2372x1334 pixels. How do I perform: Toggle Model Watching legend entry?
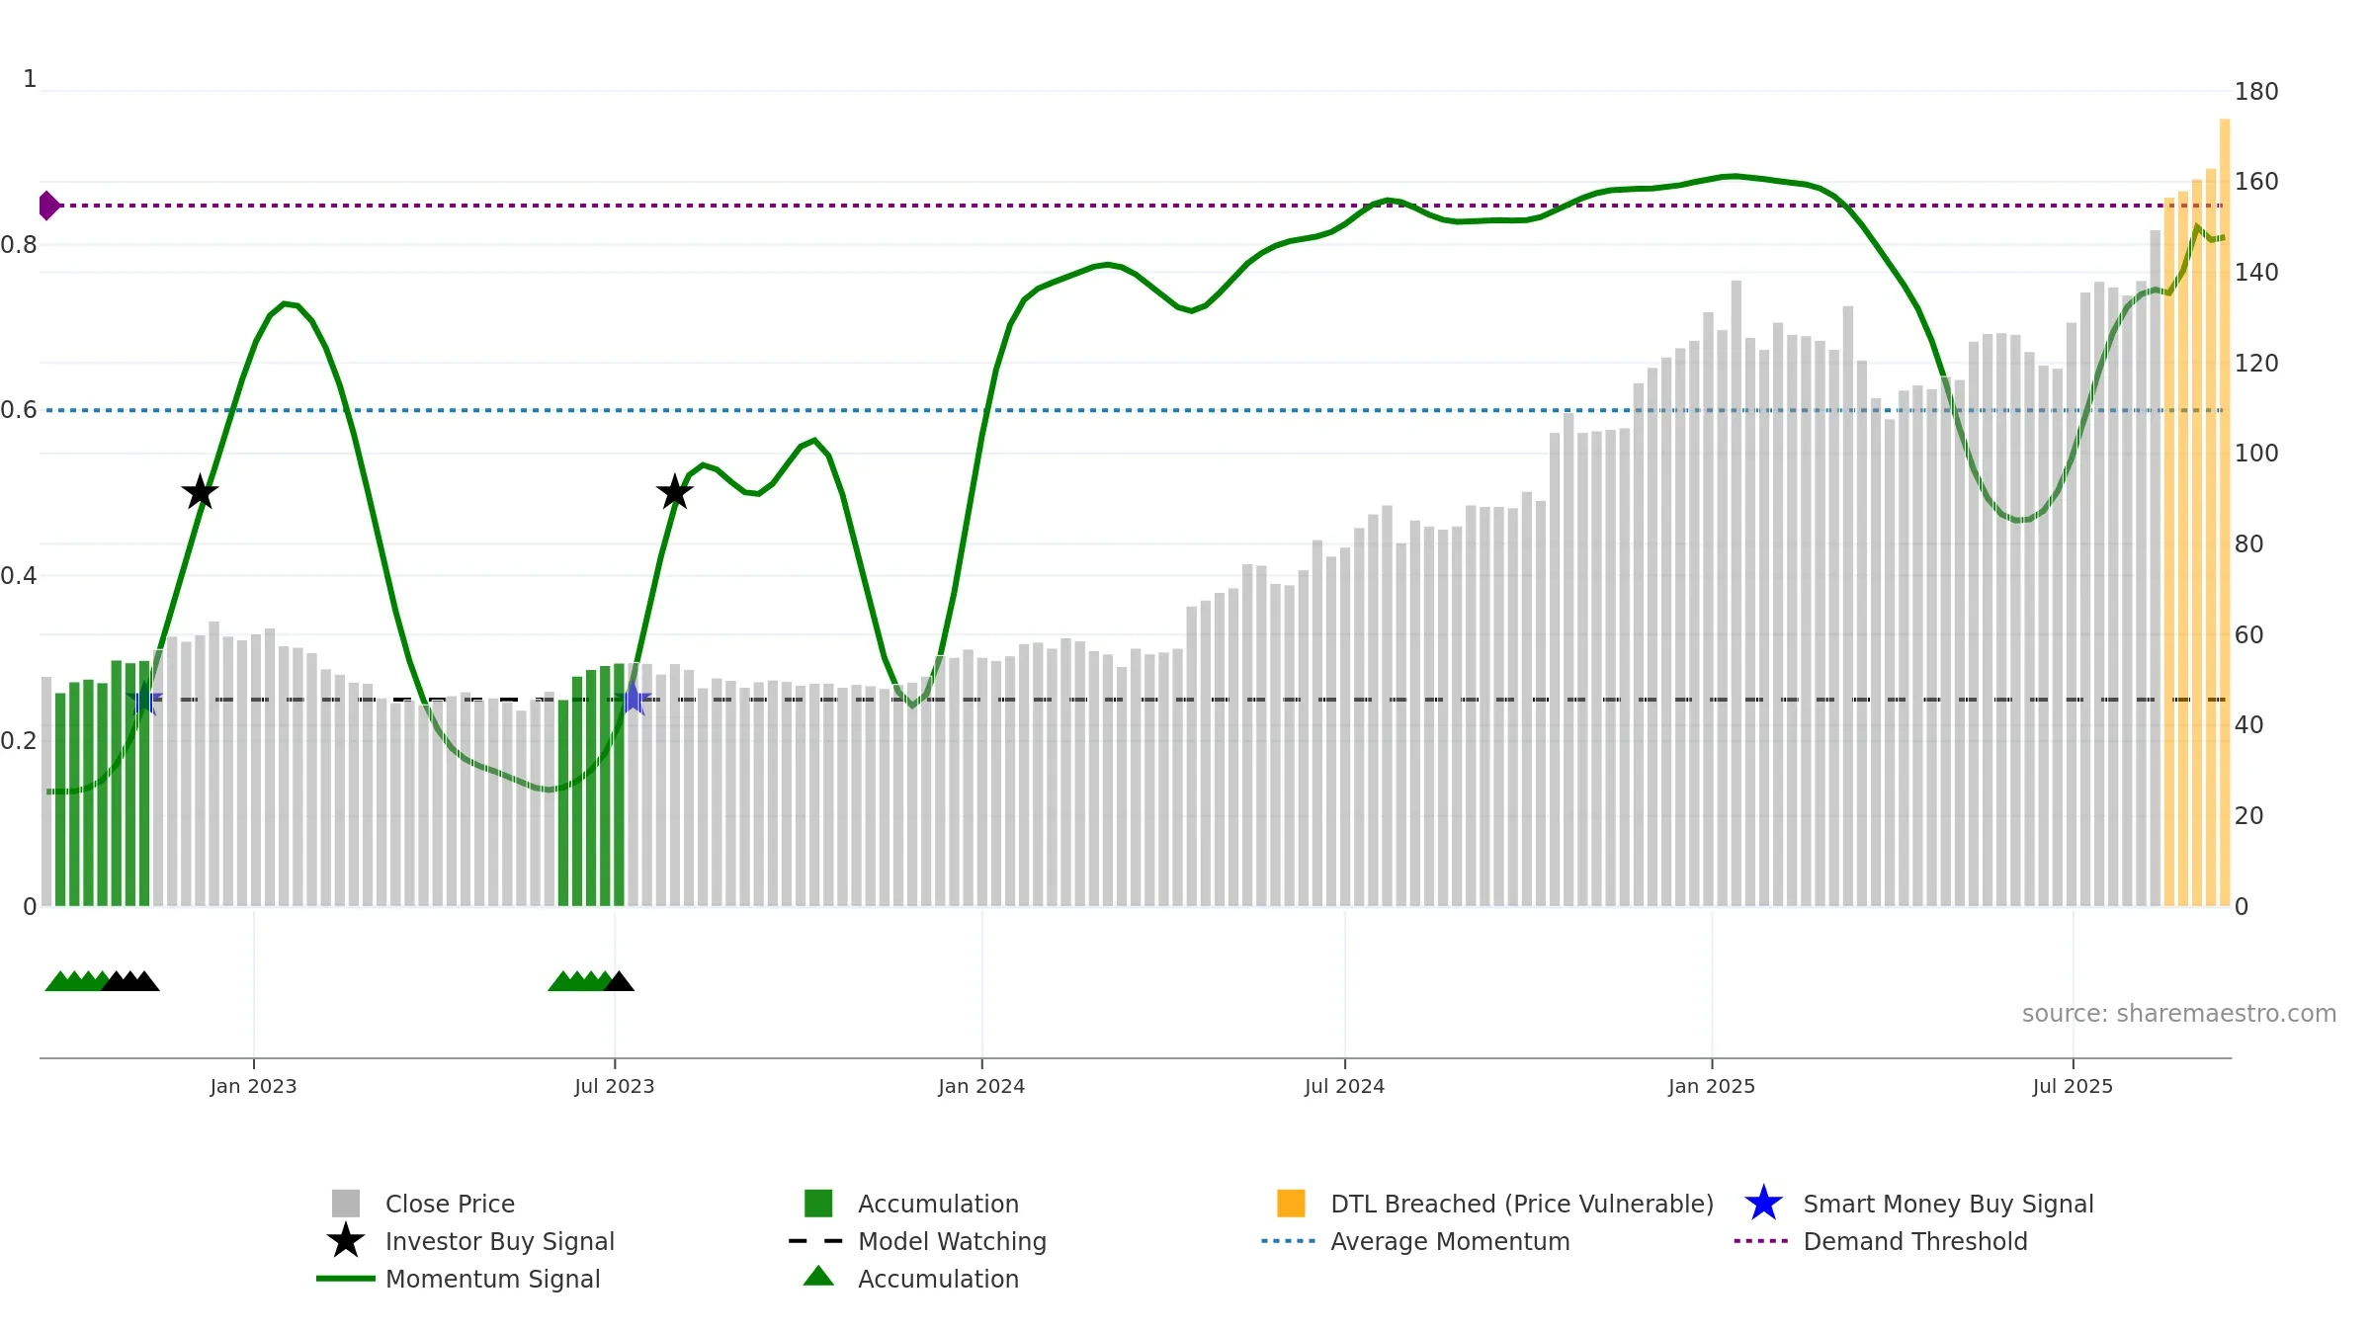pyautogui.click(x=951, y=1241)
